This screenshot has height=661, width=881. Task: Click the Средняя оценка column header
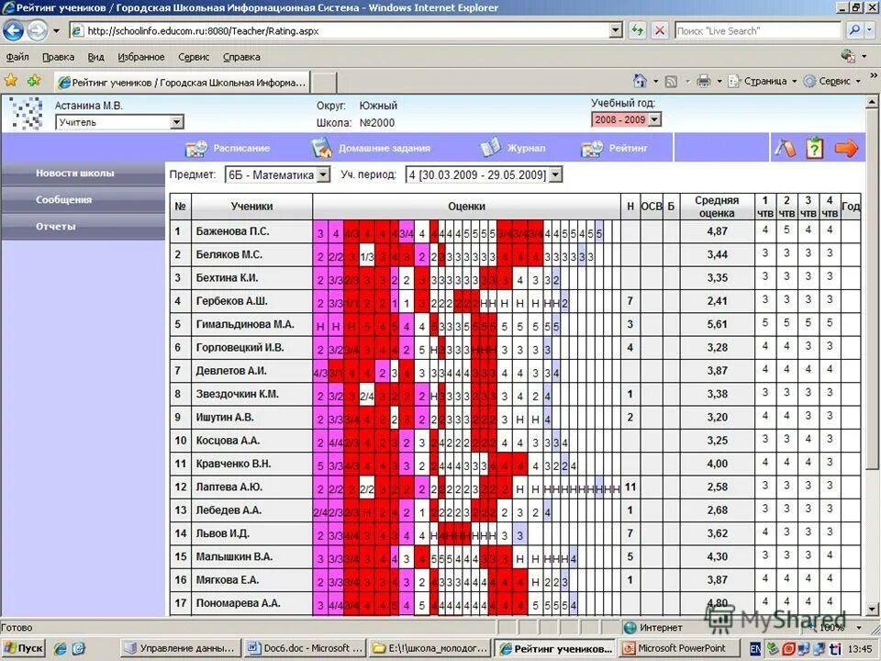[717, 207]
